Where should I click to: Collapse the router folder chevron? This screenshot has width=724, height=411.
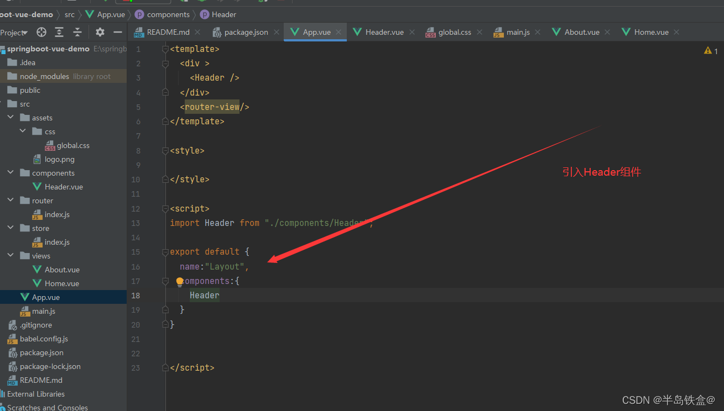(x=11, y=201)
